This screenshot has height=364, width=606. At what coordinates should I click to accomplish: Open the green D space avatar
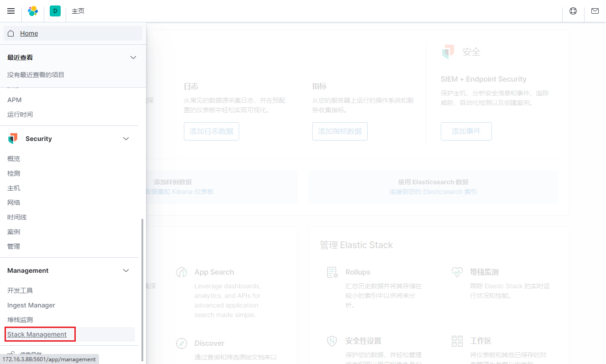tap(55, 11)
